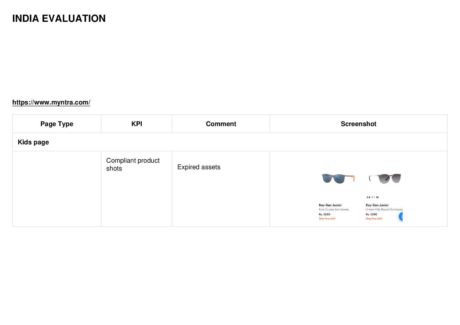Open the myntra.com hyperlink
The height and width of the screenshot is (325, 460).
pos(51,102)
